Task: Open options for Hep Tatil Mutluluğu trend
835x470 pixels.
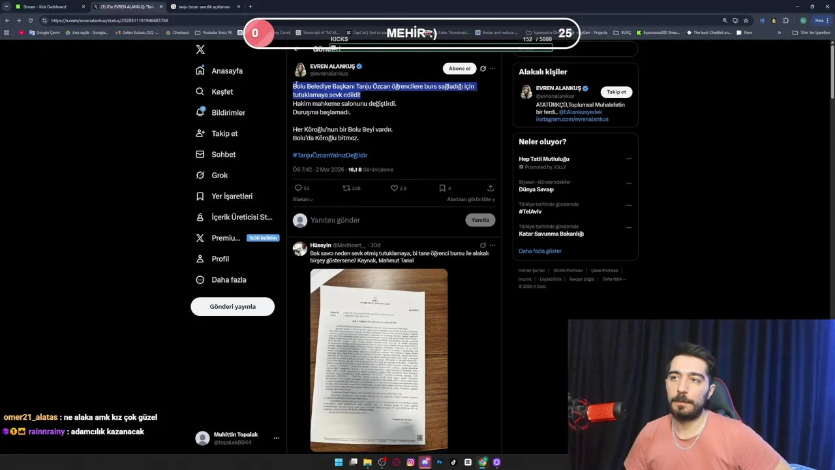Action: tap(629, 159)
